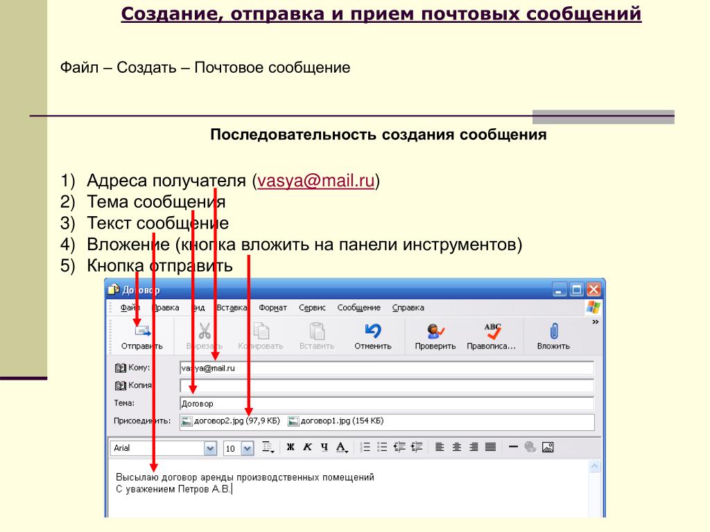Open the Сервис menu
The image size is (710, 532).
[312, 308]
